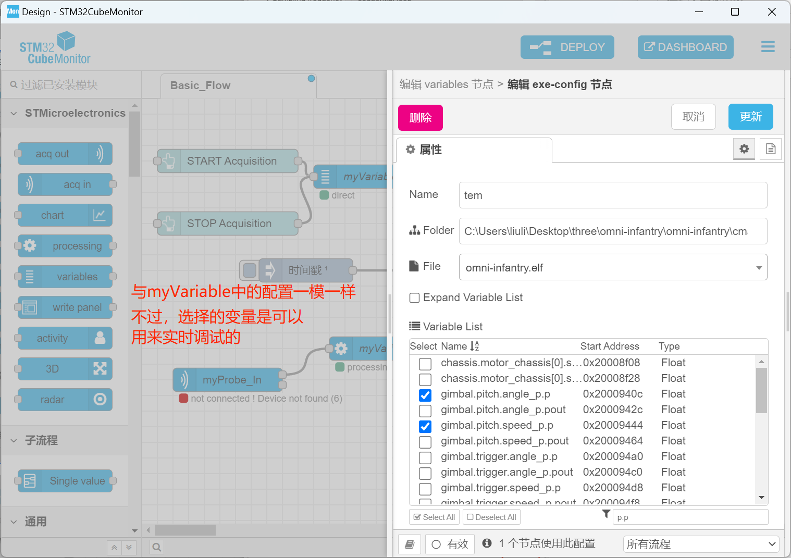This screenshot has width=791, height=558.
Task: Select the variables node from STMicroelectronics palette
Action: (x=66, y=277)
